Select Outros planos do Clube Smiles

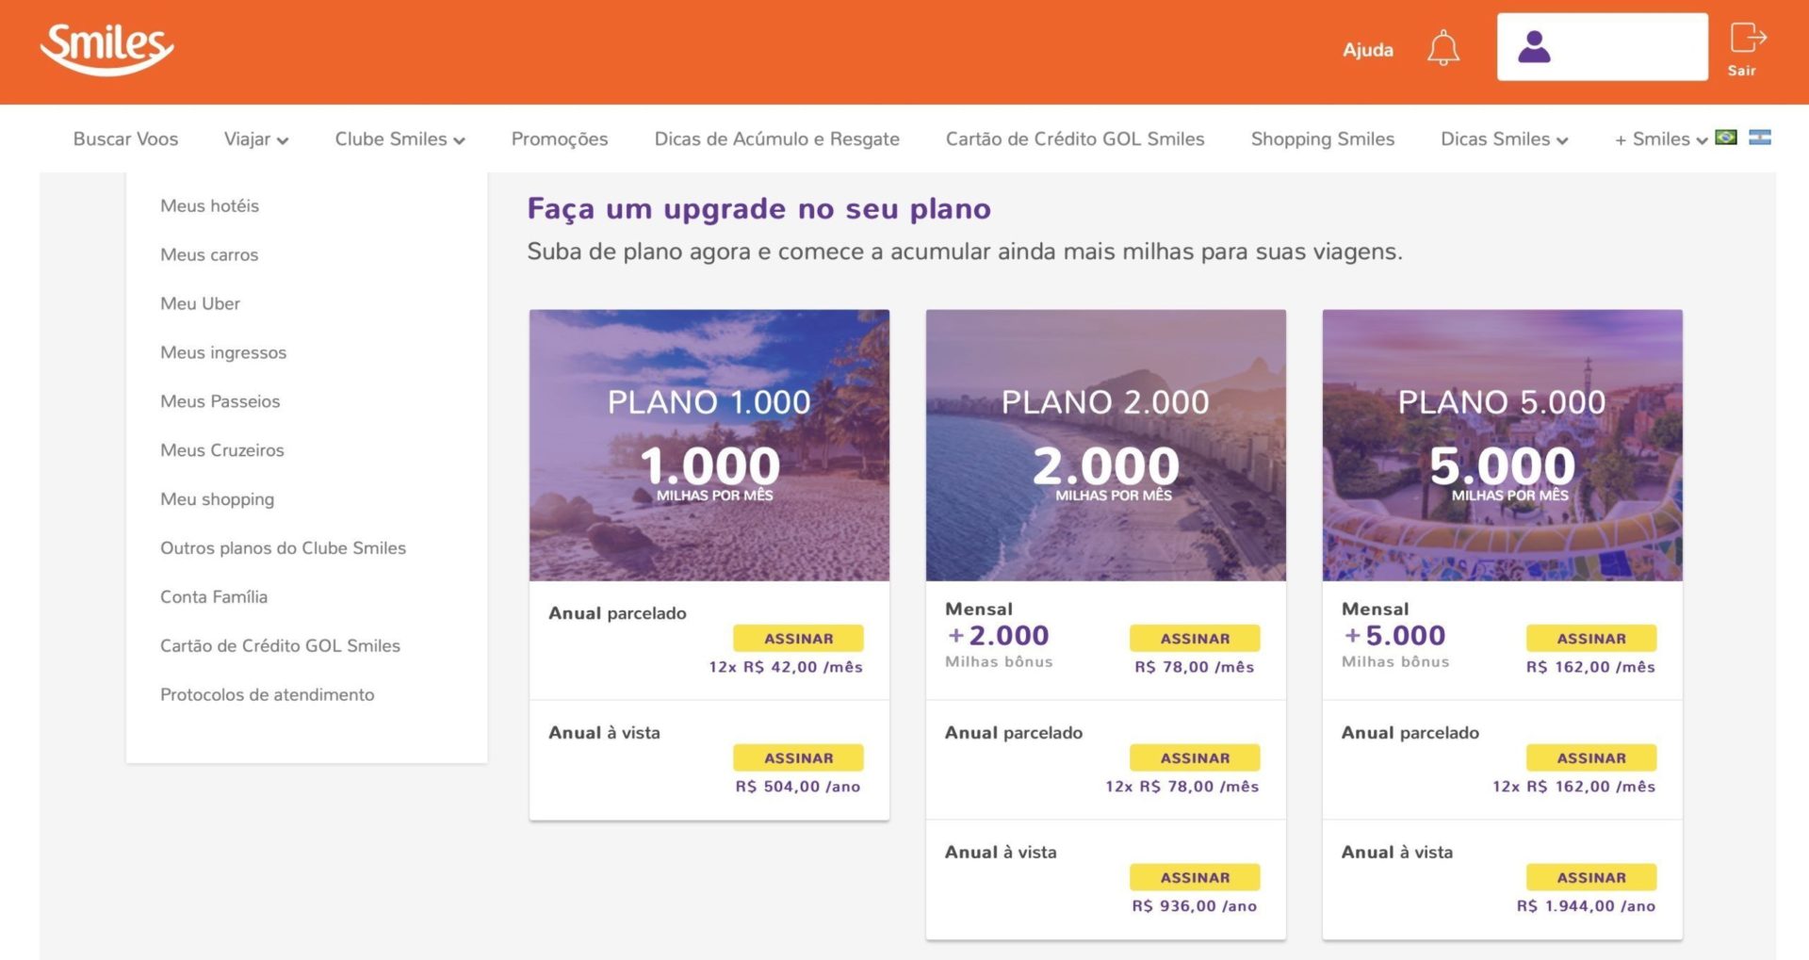click(283, 548)
